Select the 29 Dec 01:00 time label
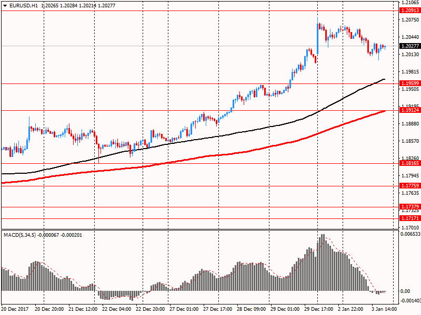Screen dimensions: 421x315 point(285,309)
